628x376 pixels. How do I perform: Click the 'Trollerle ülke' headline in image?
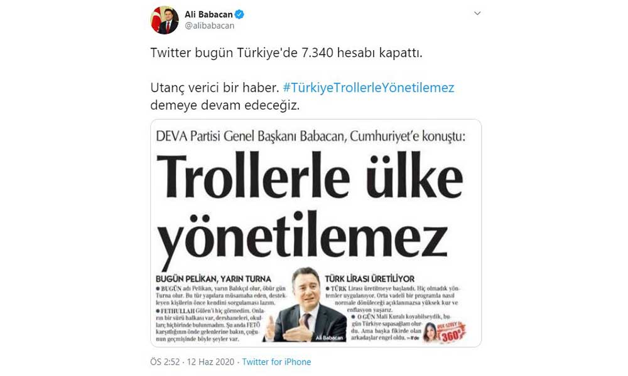coord(310,175)
